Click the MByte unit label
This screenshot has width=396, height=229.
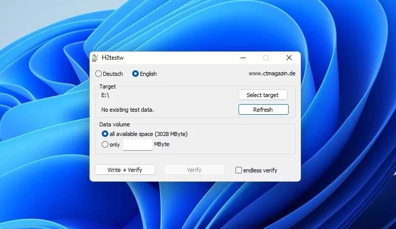click(x=162, y=145)
